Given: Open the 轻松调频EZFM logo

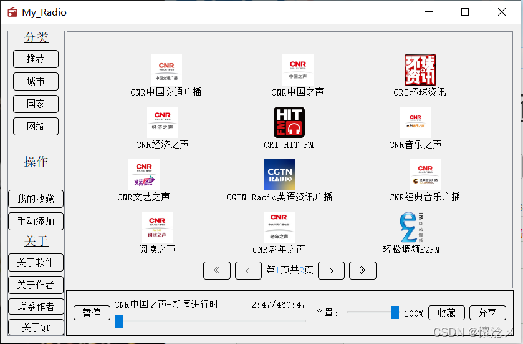Looking at the screenshot, I should pyautogui.click(x=411, y=227).
